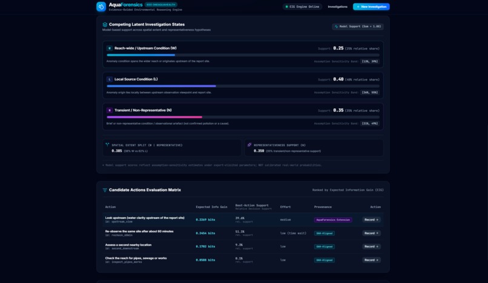Viewport: 488px width, 283px height.
Task: Click the filter icon beside Candidate Actions Evaluation Matrix
Action: coord(105,190)
